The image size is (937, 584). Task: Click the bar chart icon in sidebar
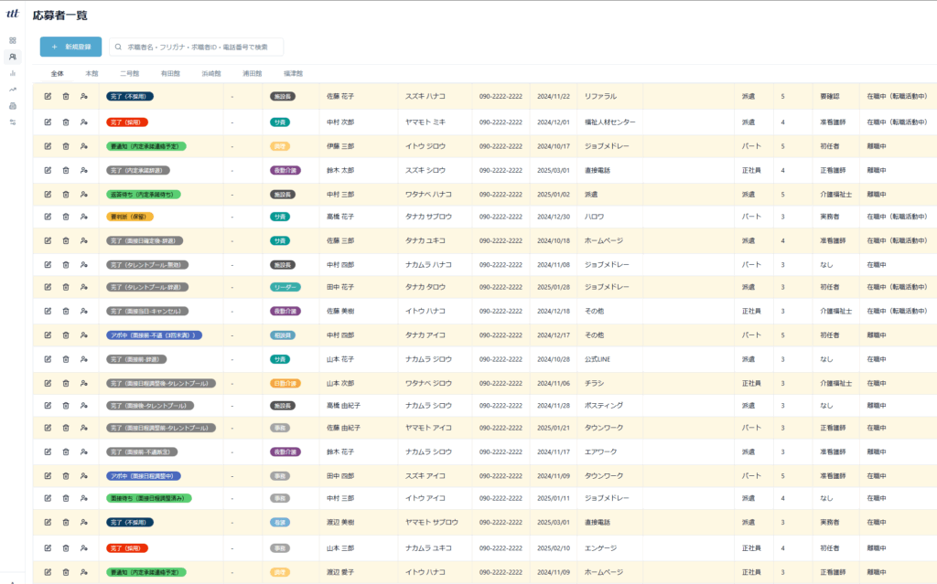point(13,73)
